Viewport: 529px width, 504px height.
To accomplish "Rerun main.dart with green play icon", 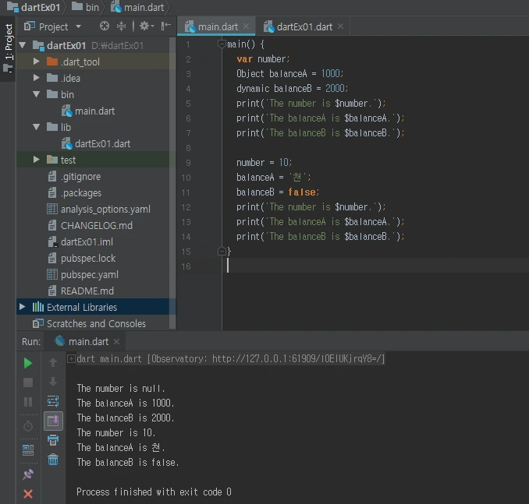I will (x=28, y=363).
